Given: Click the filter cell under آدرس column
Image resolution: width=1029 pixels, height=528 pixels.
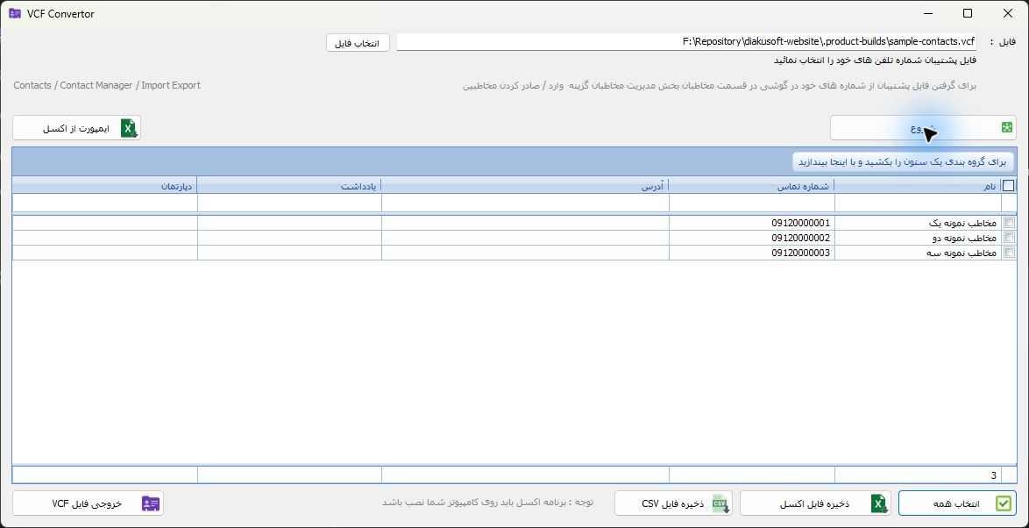Looking at the screenshot, I should [x=526, y=203].
